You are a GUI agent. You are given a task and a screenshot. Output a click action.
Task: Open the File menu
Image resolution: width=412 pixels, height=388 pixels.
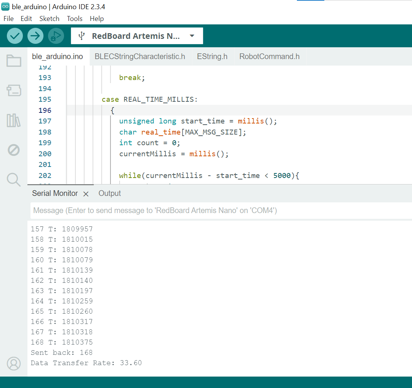click(8, 19)
